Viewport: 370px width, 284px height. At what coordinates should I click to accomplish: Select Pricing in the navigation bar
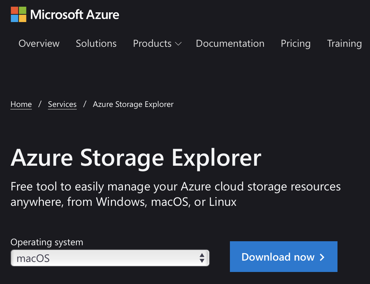[x=296, y=44]
